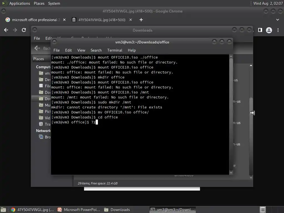Select Desktop folder icon in Places sidebar
Screen dimensions: 284x213
[41, 80]
